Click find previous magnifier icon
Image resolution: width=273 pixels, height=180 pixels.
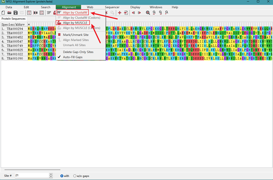154,13
